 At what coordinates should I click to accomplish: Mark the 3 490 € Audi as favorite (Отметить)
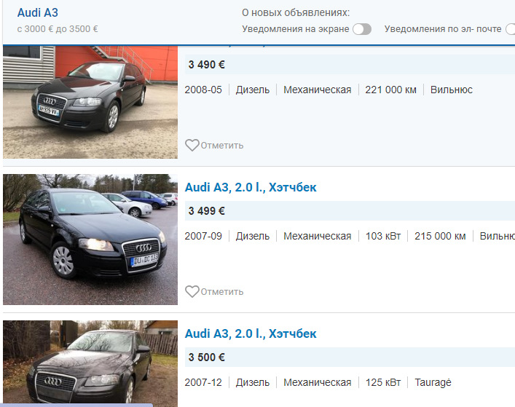(x=222, y=146)
